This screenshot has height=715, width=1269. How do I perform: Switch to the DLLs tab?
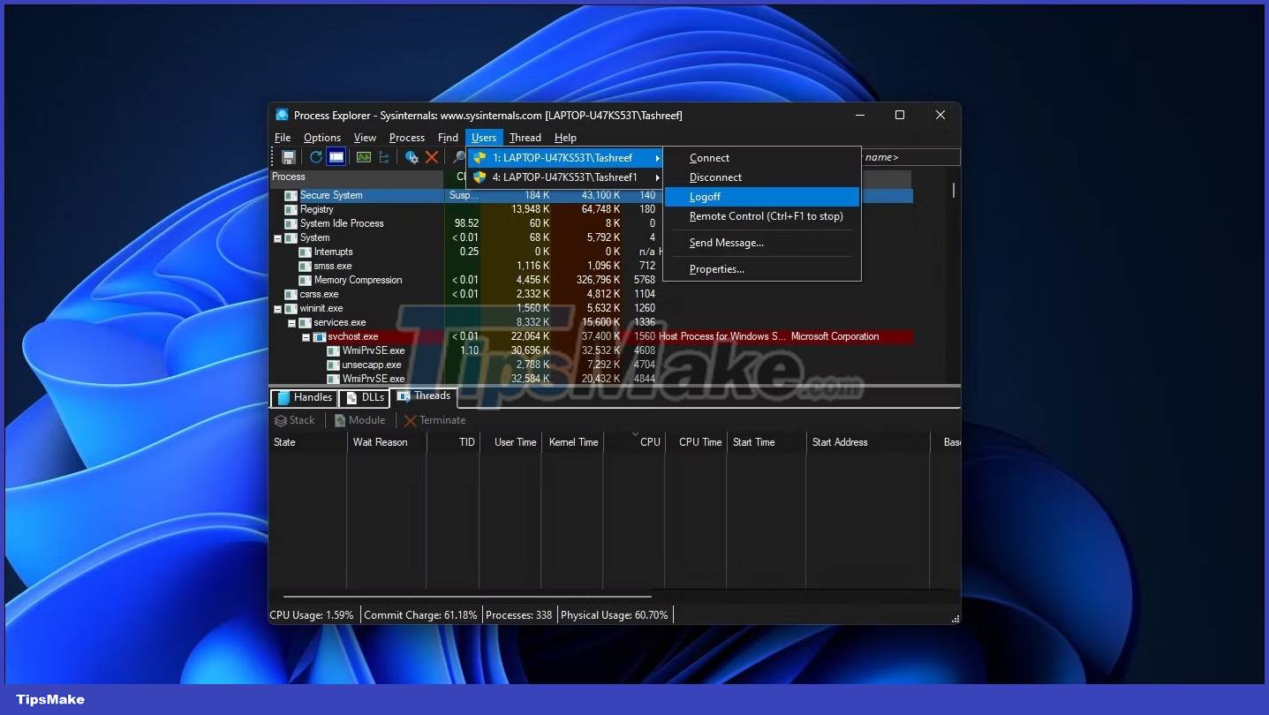pyautogui.click(x=366, y=397)
